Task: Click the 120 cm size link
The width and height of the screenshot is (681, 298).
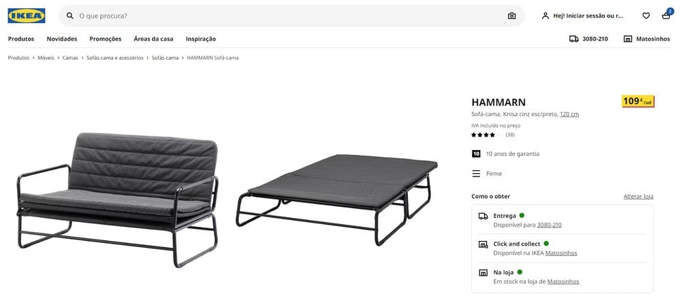Action: 569,114
